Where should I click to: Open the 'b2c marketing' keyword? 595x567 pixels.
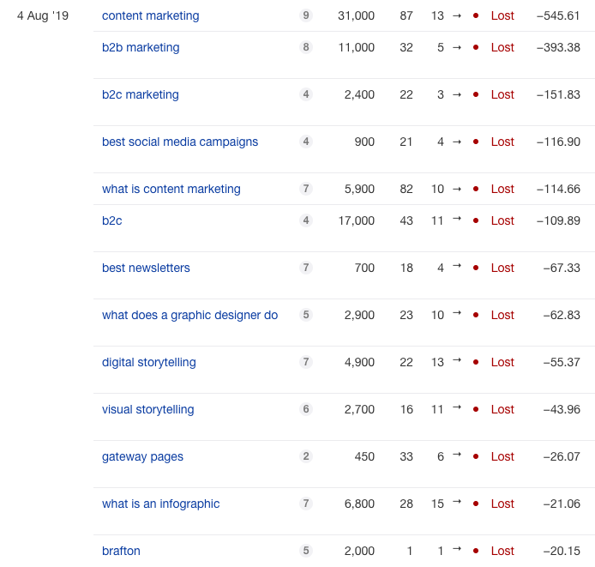[141, 94]
